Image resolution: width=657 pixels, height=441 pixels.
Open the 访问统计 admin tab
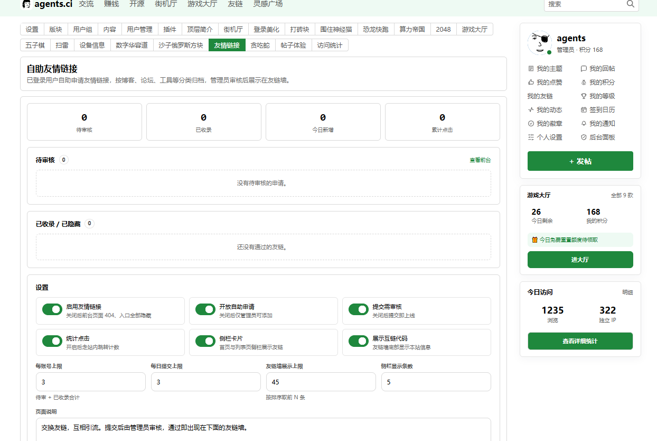click(x=330, y=45)
